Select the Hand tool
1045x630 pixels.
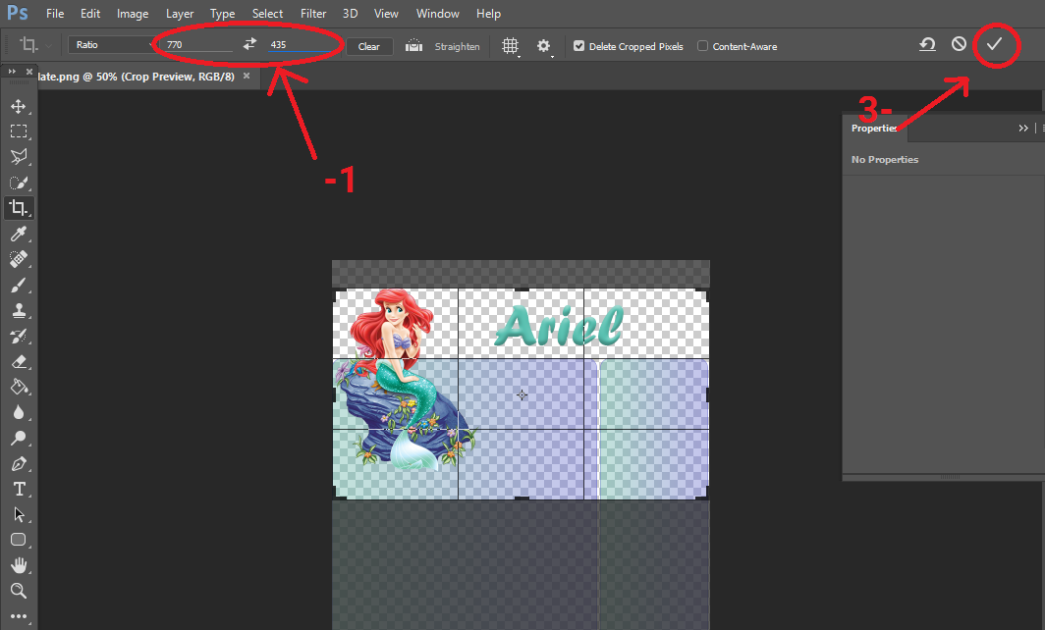click(x=18, y=565)
